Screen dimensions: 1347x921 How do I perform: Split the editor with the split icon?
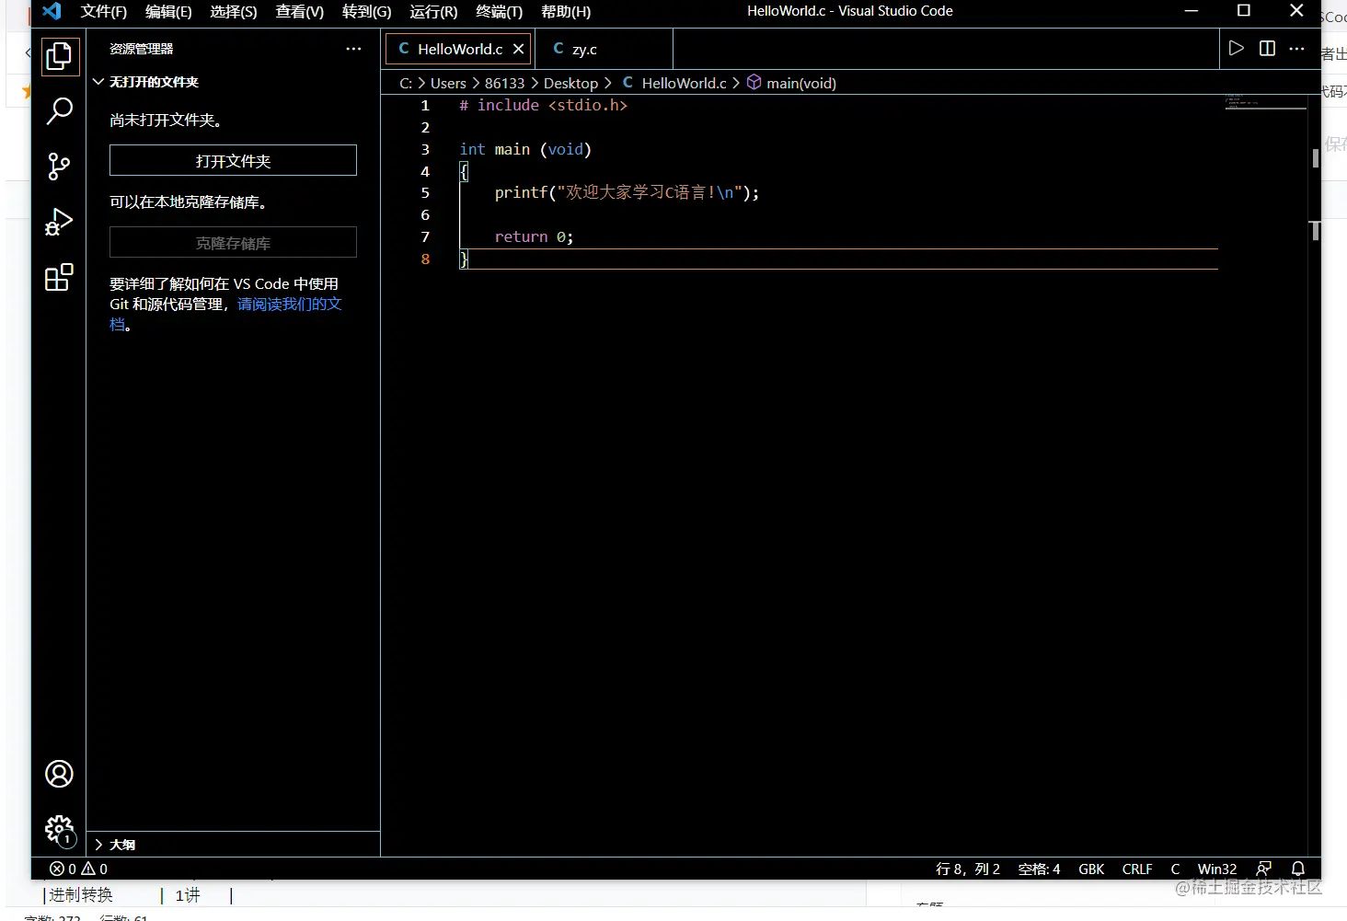1267,49
